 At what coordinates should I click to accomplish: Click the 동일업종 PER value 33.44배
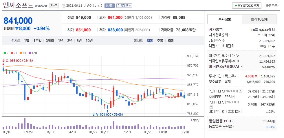268,121
